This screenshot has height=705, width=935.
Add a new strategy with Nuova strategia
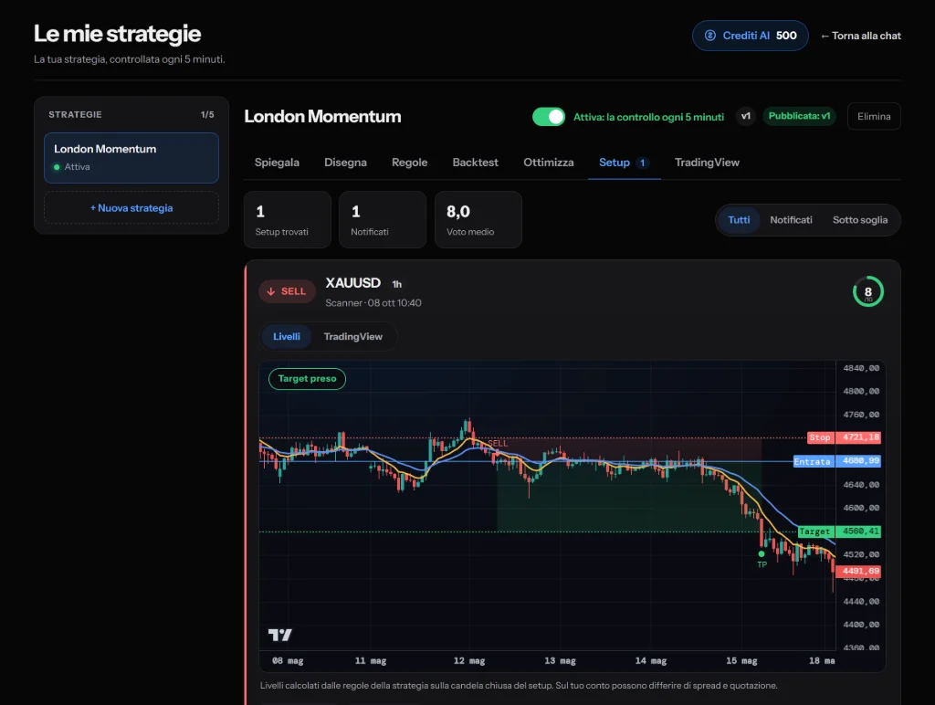[x=131, y=207]
